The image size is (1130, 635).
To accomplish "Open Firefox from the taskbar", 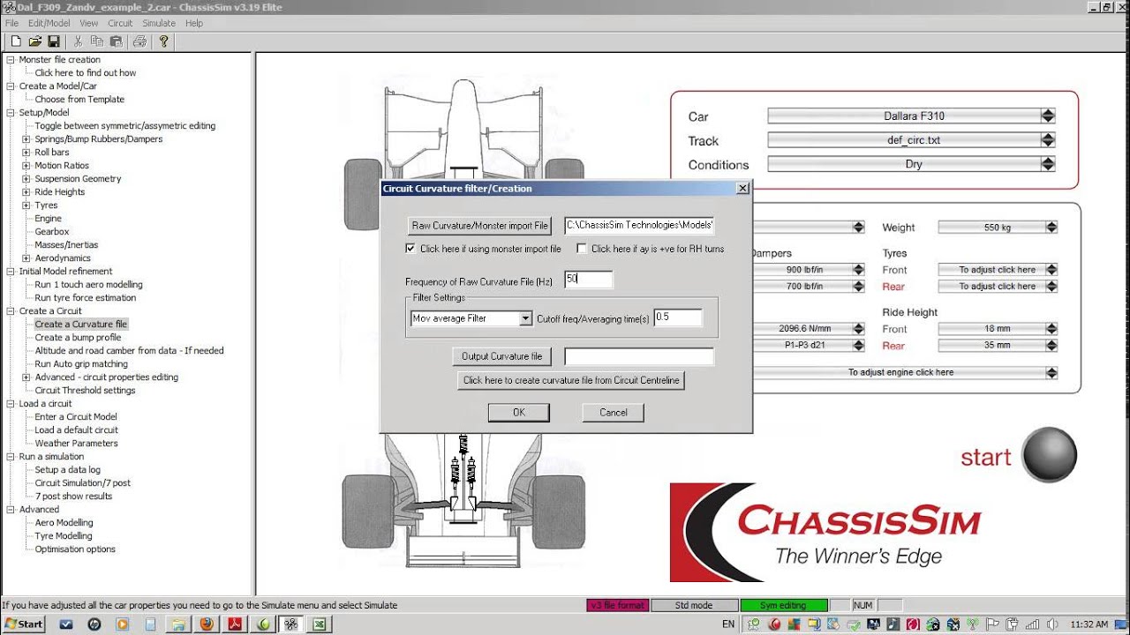I will coord(207,624).
